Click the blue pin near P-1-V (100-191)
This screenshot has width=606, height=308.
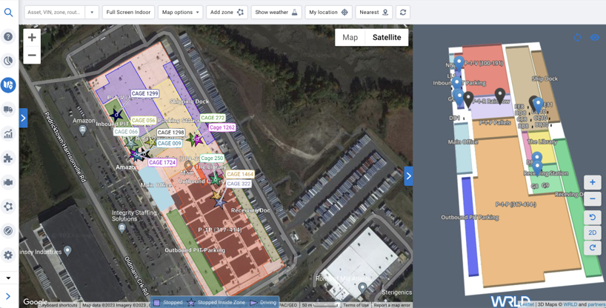coord(459,63)
